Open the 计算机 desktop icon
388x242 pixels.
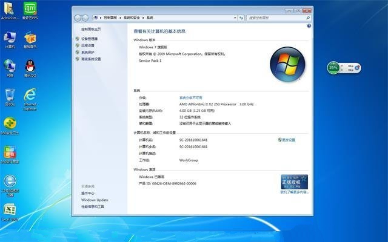click(10, 37)
